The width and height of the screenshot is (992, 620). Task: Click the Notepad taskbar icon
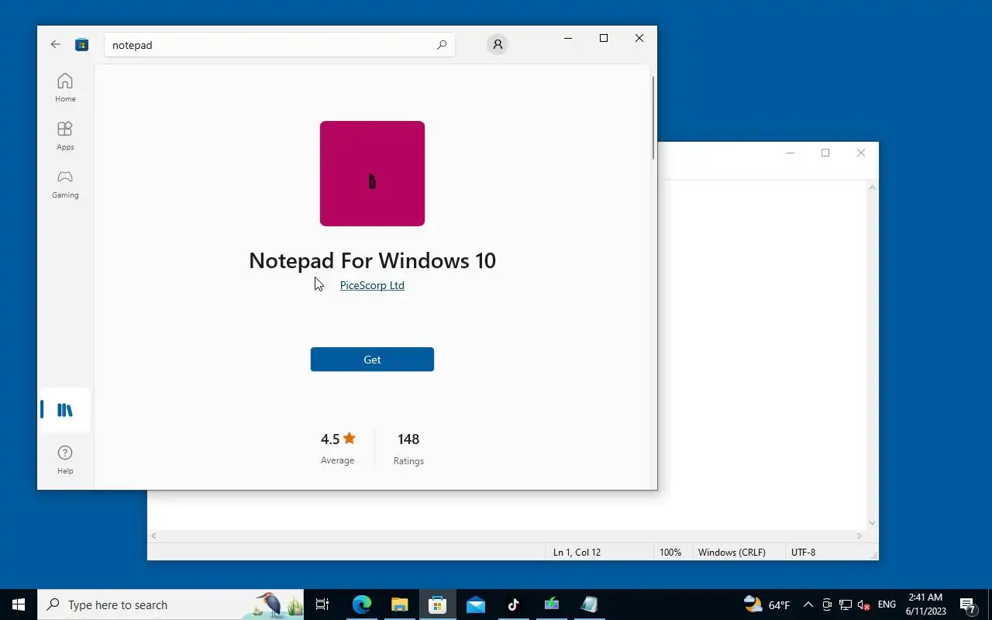click(x=589, y=604)
